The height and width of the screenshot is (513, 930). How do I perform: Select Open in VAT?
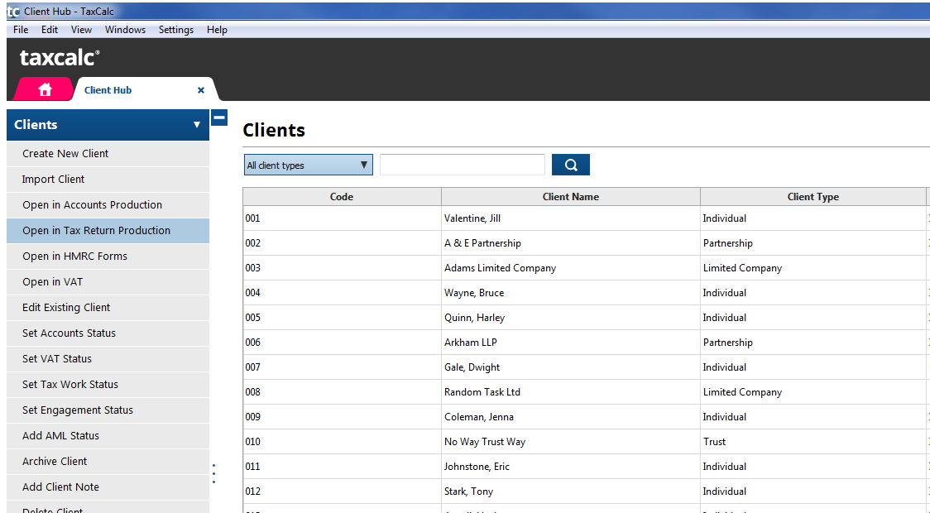pyautogui.click(x=108, y=281)
